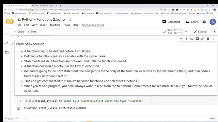Open the Gmail bookmark
This screenshot has width=218, height=122.
(192, 13)
